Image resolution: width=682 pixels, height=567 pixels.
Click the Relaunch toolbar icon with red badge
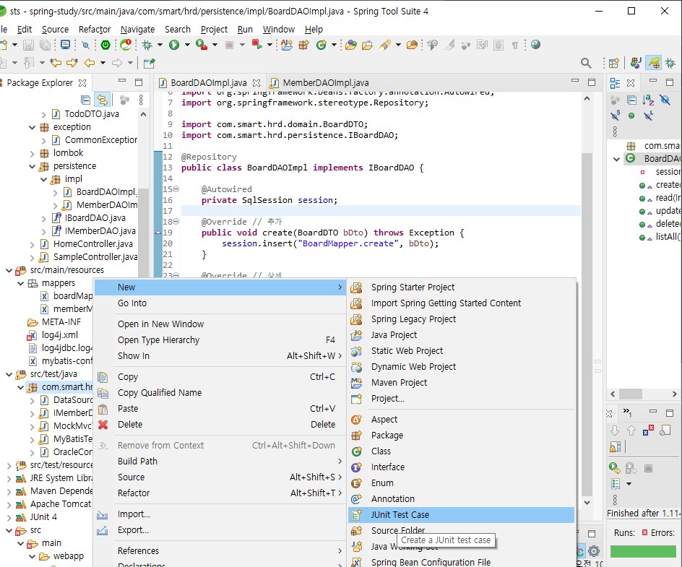click(126, 45)
